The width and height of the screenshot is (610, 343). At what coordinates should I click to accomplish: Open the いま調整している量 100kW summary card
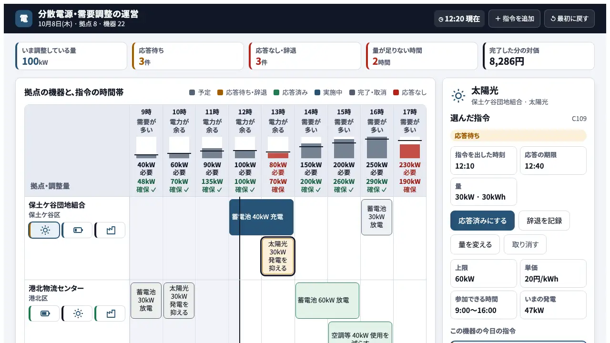click(71, 56)
